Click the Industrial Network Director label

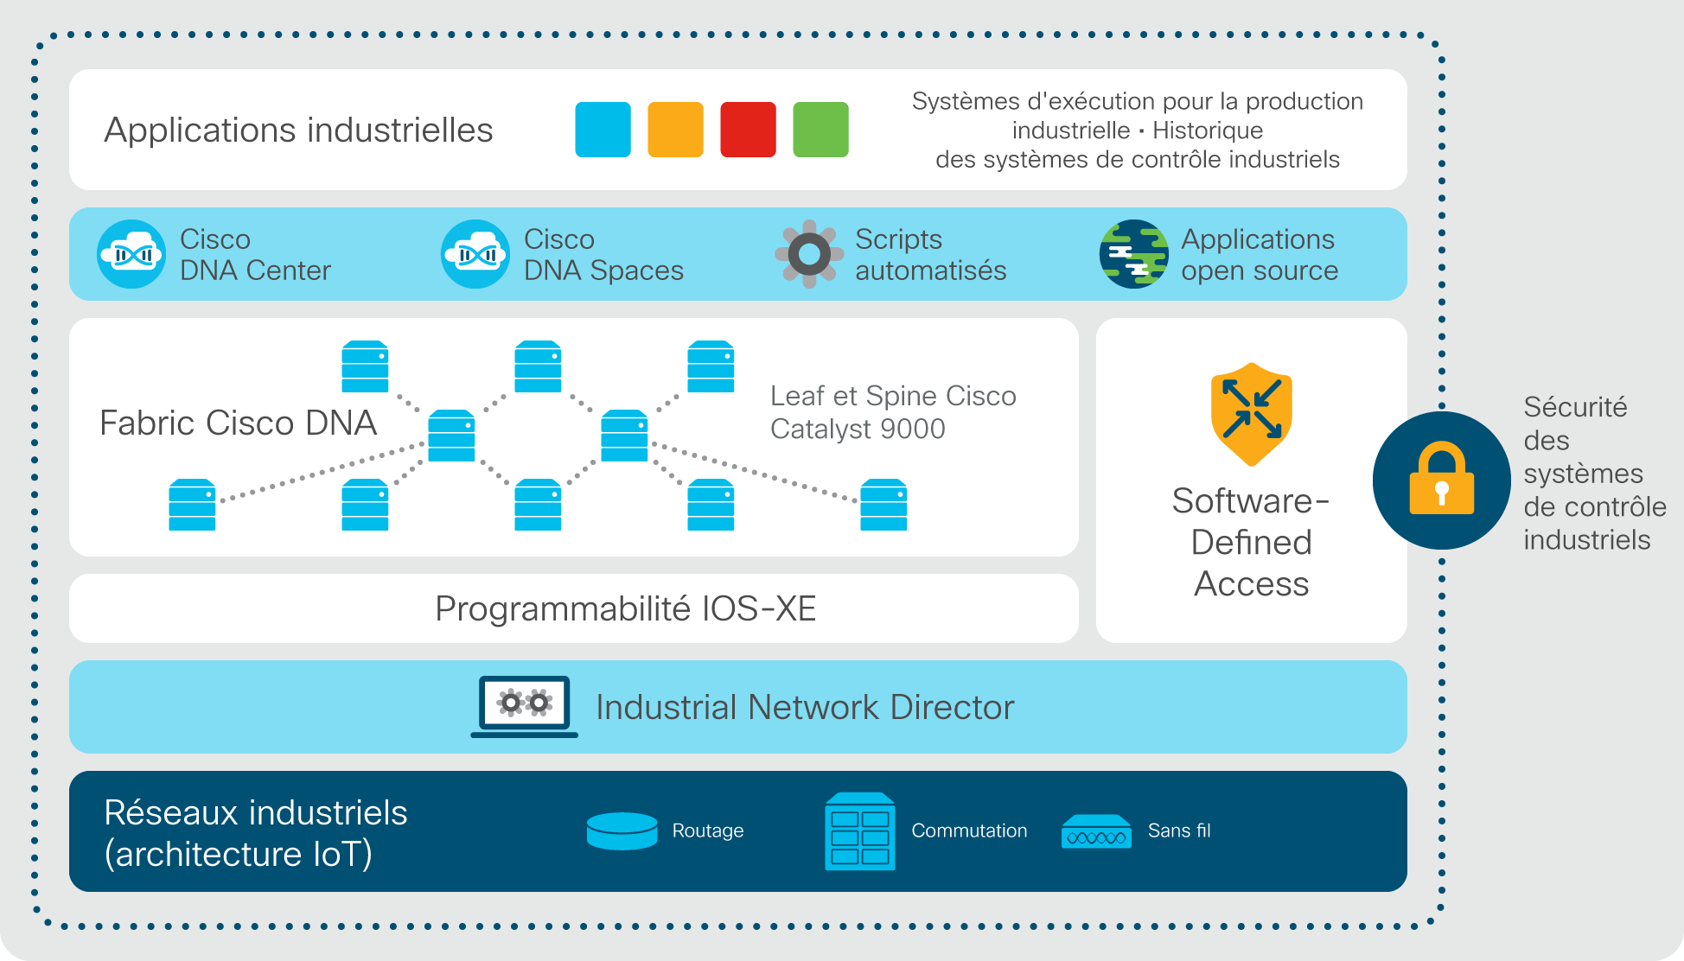(805, 707)
